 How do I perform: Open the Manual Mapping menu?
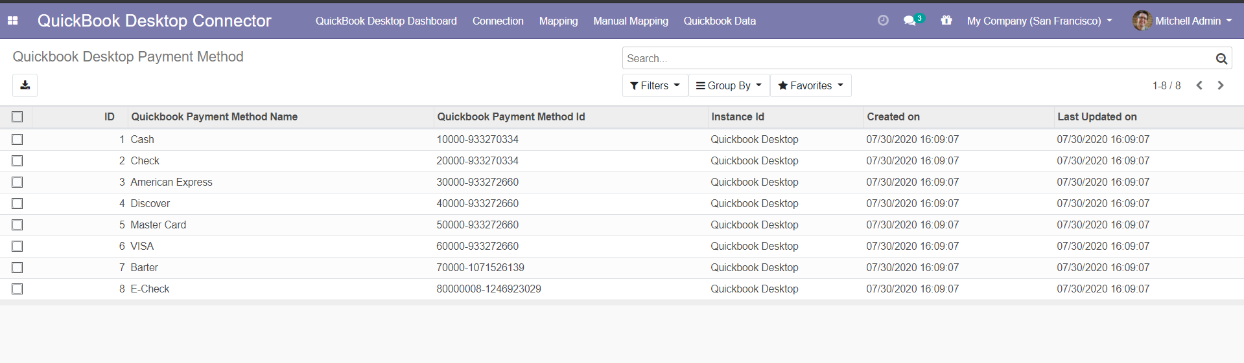point(631,21)
